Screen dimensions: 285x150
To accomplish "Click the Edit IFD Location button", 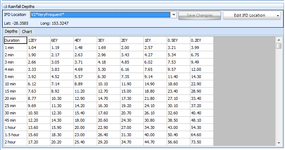I will [249, 15].
